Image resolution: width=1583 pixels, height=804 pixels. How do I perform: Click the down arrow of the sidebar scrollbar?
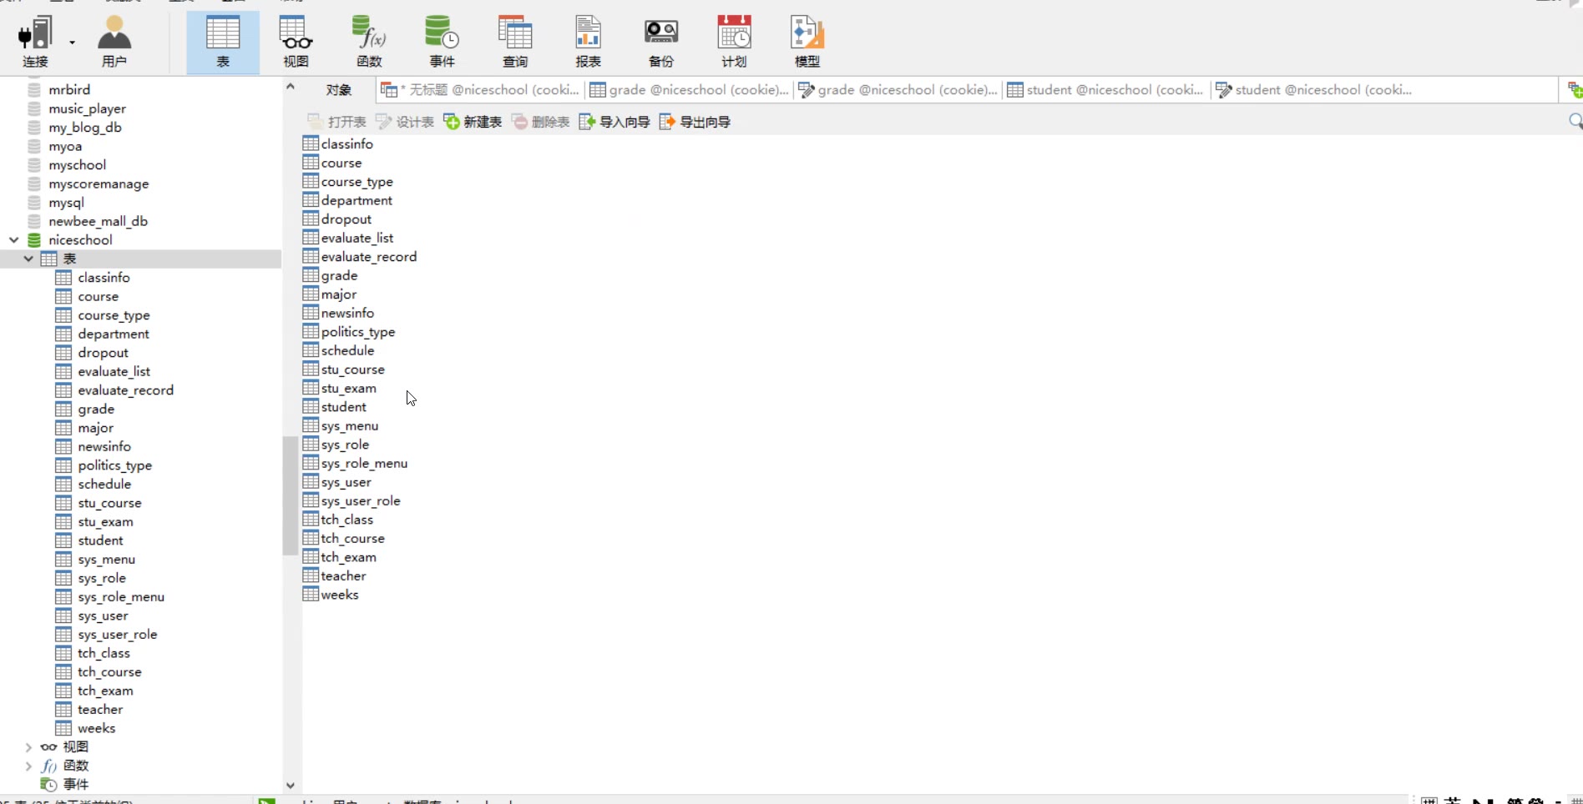tap(291, 785)
